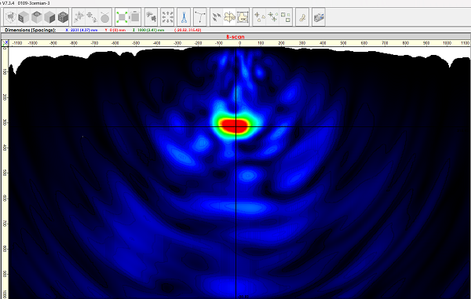Viewport: 471px width, 299px height.
Task: Click the dark nested cube icon
Action: click(63, 17)
